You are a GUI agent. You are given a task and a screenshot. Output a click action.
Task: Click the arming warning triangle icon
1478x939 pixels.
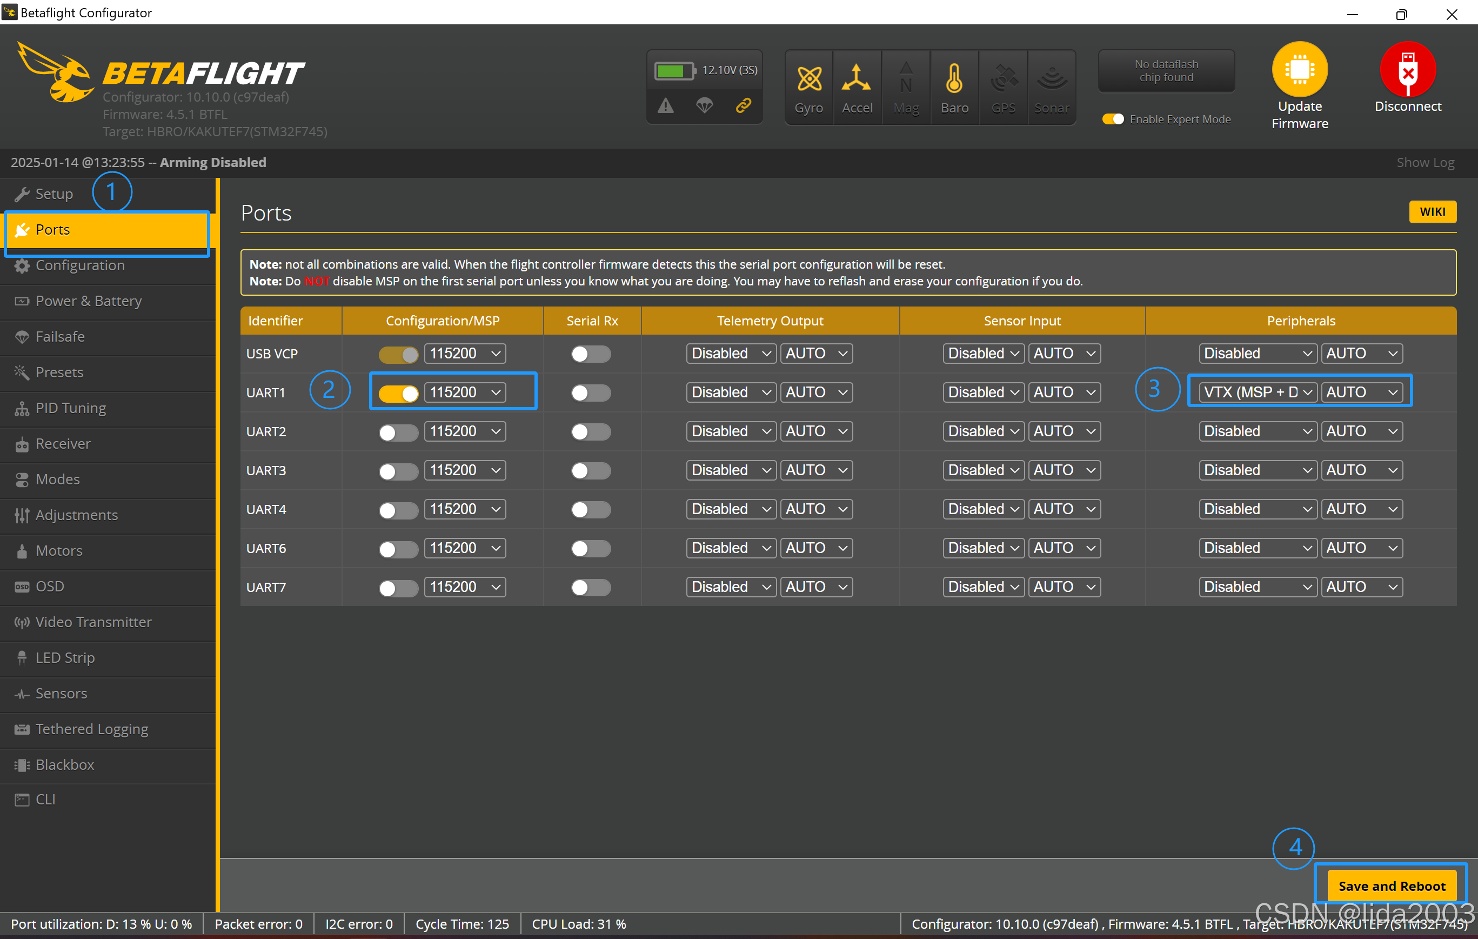tap(665, 106)
